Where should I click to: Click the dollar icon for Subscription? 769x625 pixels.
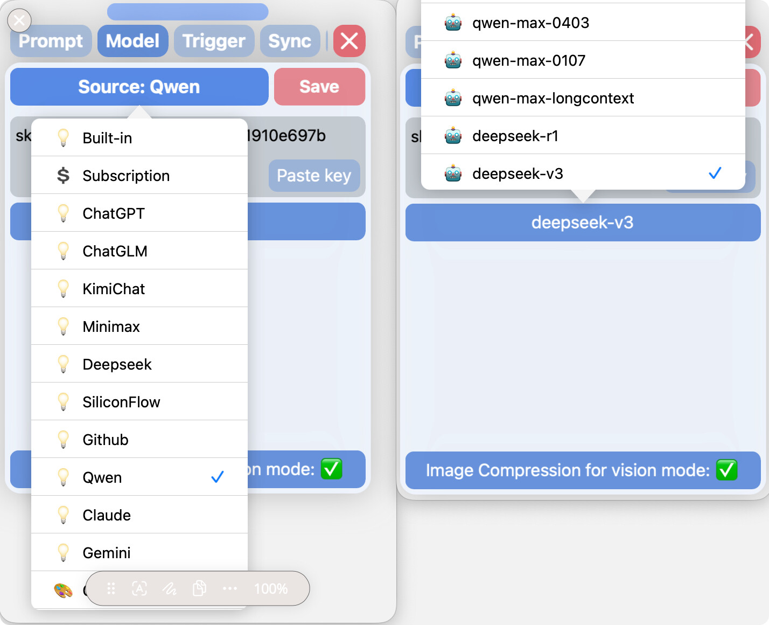coord(63,175)
